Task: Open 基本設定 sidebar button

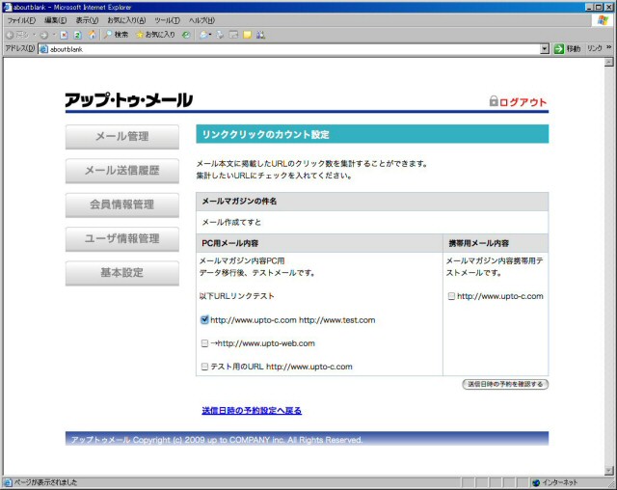Action: (x=122, y=273)
